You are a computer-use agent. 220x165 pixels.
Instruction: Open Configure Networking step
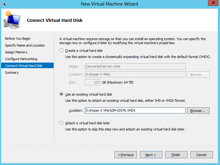[21, 59]
